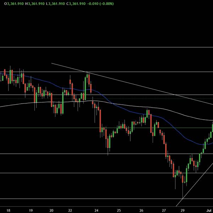213x213 pixels.
Task: Click the date label 19 on the time axis
Action: click(x=31, y=211)
